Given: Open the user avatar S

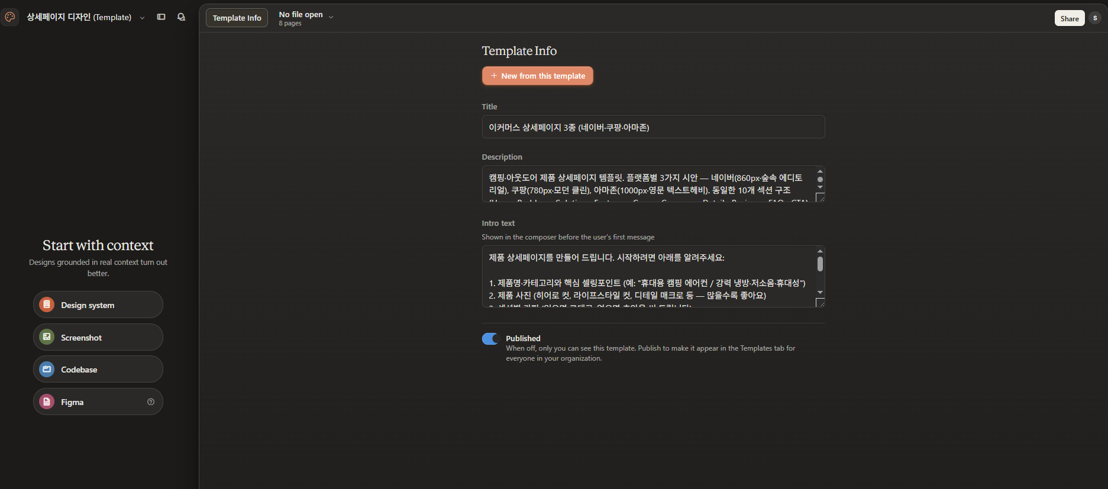Looking at the screenshot, I should click(x=1095, y=18).
